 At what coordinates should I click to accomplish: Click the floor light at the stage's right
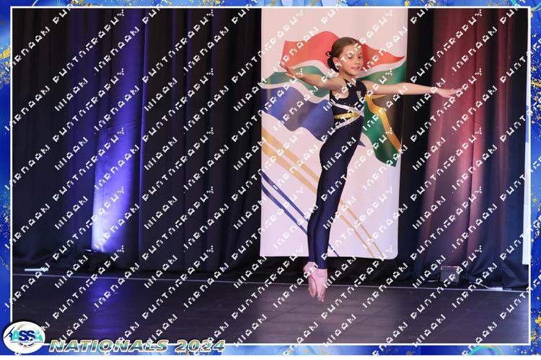tap(450, 275)
